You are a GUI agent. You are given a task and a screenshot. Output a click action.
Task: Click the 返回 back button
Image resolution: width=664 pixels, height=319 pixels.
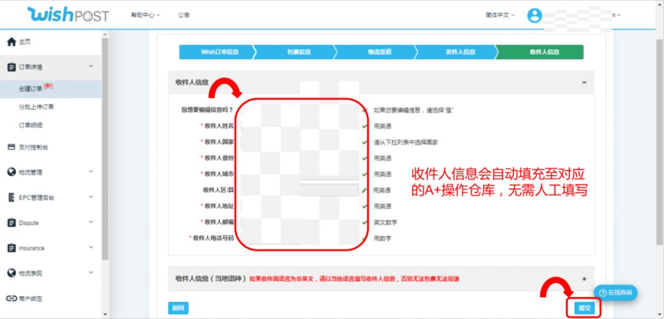pos(178,308)
